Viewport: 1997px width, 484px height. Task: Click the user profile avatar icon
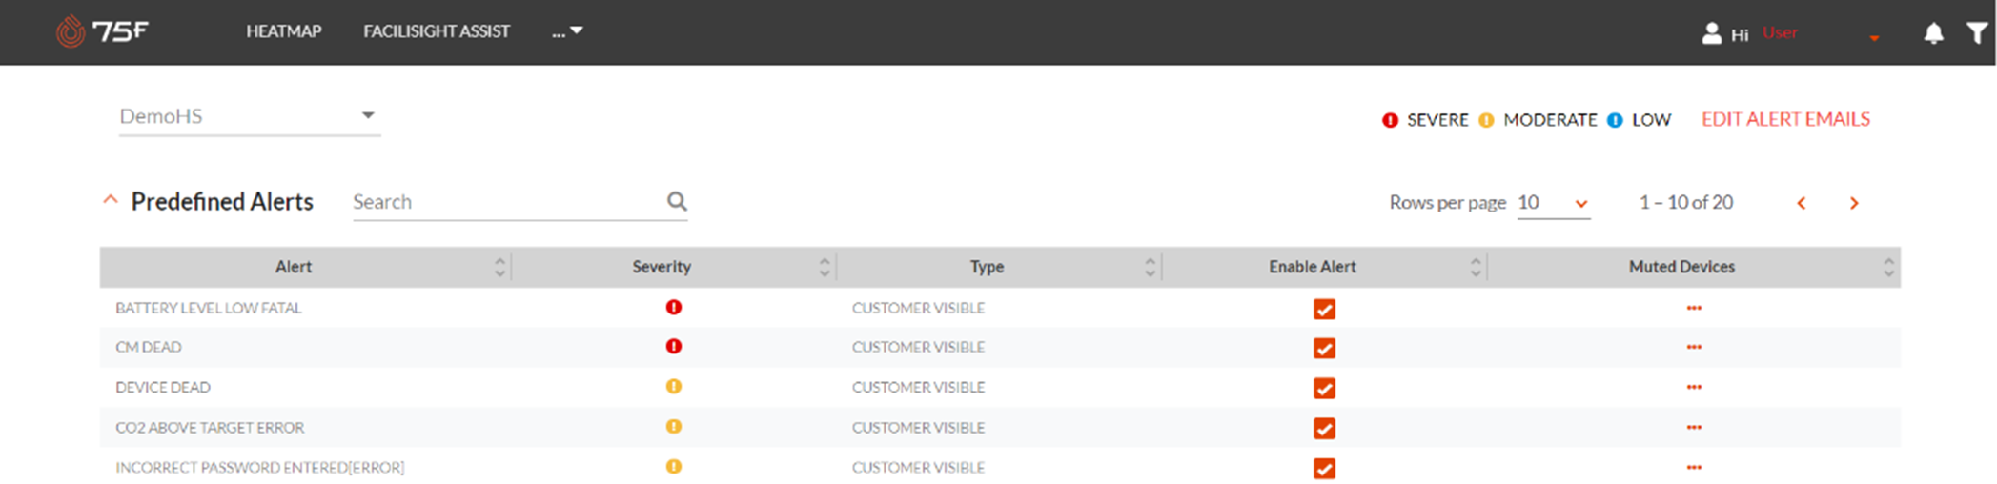click(x=1712, y=33)
